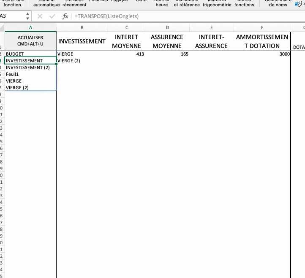Click Insérer une fonction button

pos(12,3)
